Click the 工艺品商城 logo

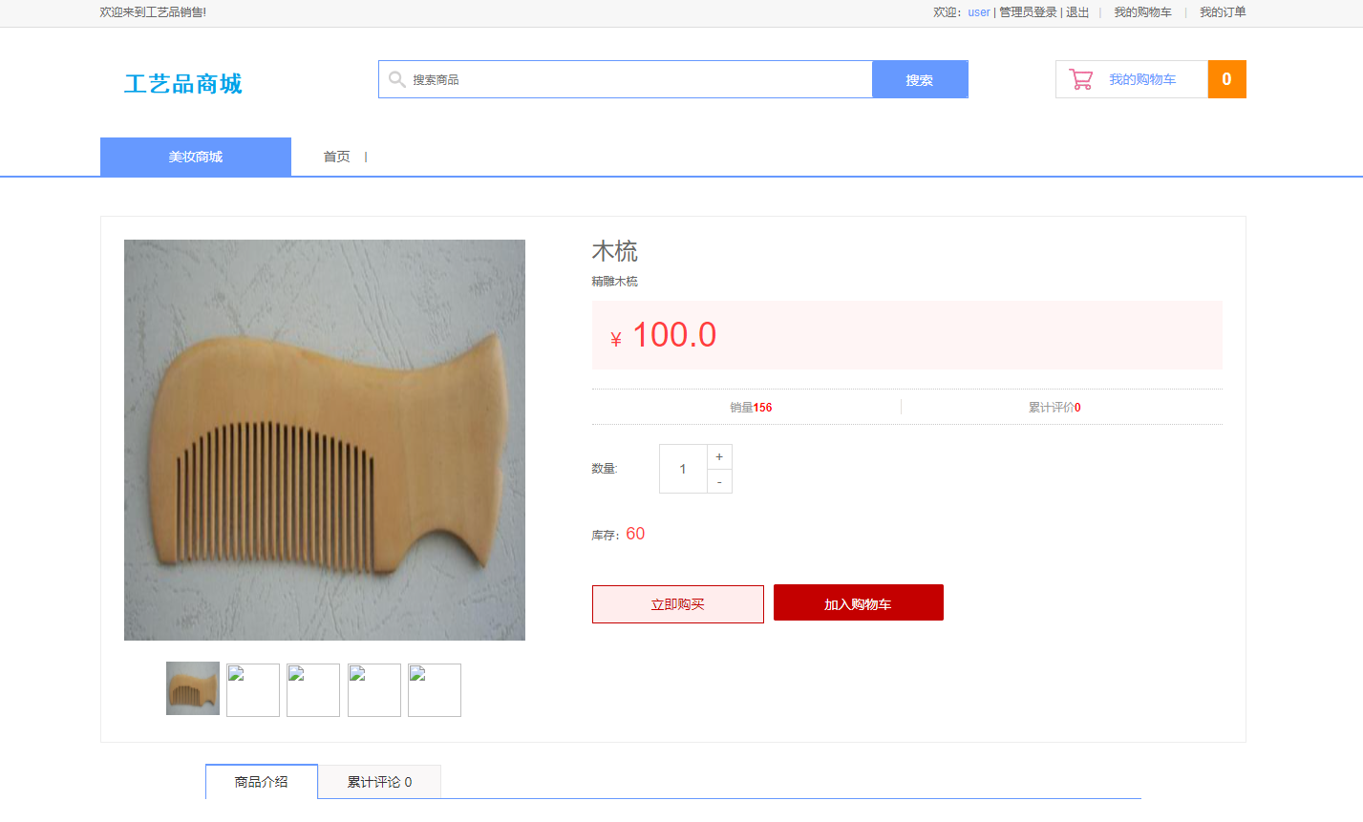click(184, 84)
